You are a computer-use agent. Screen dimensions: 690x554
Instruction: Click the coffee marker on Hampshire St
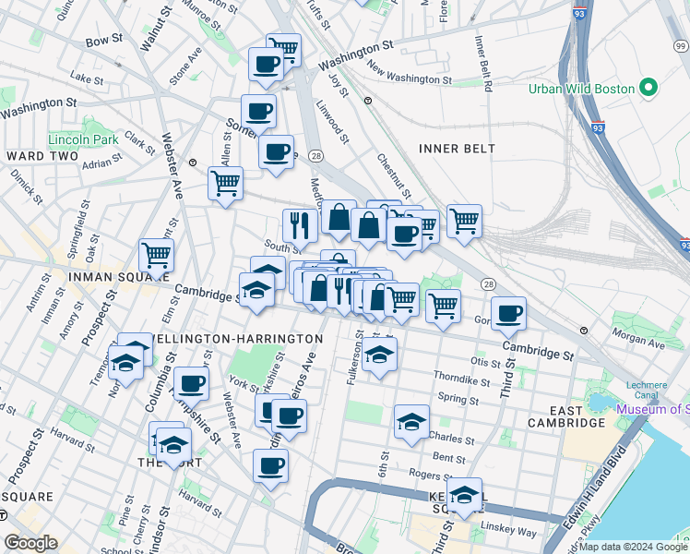[191, 384]
